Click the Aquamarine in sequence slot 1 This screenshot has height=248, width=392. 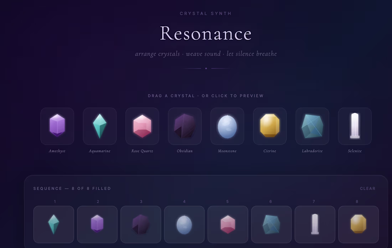[x=53, y=224]
